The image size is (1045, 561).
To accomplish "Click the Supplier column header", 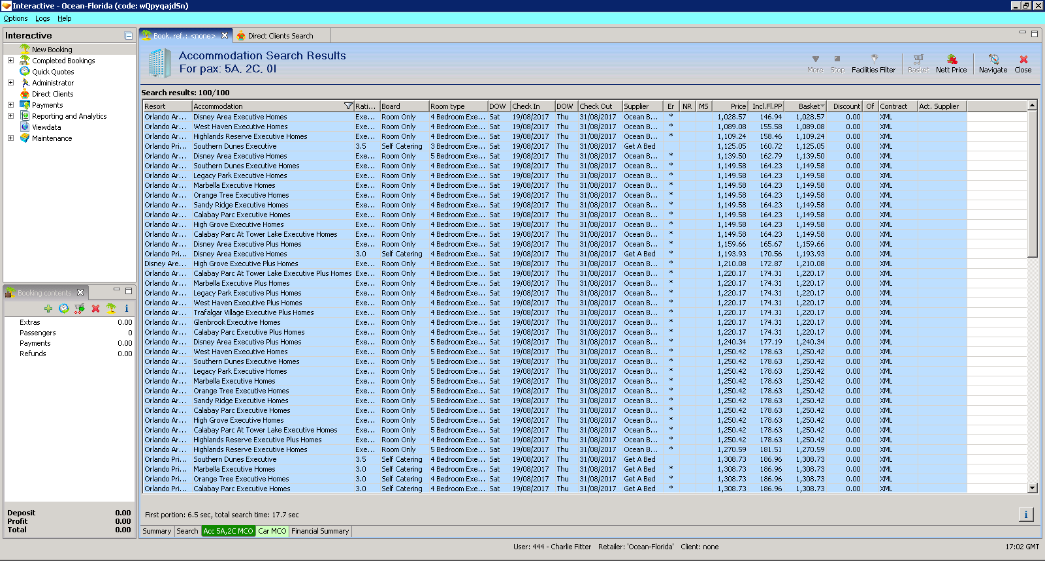I will 641,106.
